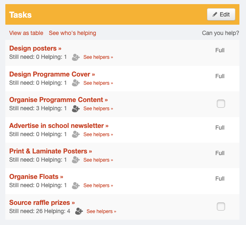Open Advertise in school newsletter task
Image resolution: width=246 pixels, height=225 pixels.
pos(59,126)
